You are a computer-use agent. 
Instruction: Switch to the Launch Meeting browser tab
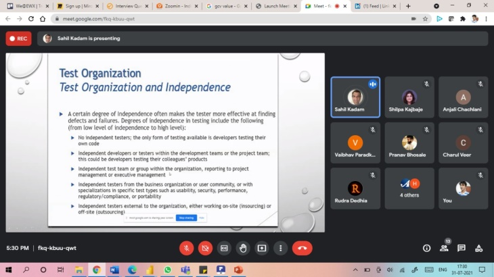pyautogui.click(x=275, y=6)
